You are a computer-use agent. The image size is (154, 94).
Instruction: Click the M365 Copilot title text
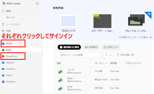[14, 4]
